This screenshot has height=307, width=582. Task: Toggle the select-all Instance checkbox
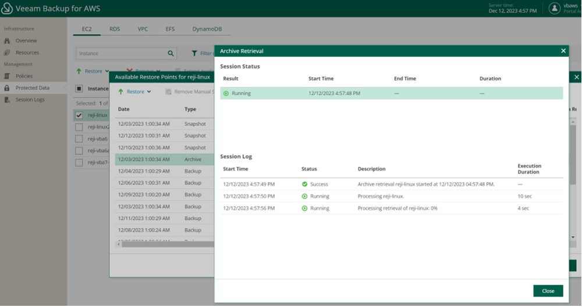tap(79, 89)
